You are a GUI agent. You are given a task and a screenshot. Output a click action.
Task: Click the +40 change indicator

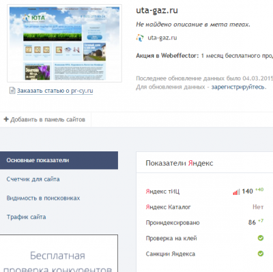(259, 190)
